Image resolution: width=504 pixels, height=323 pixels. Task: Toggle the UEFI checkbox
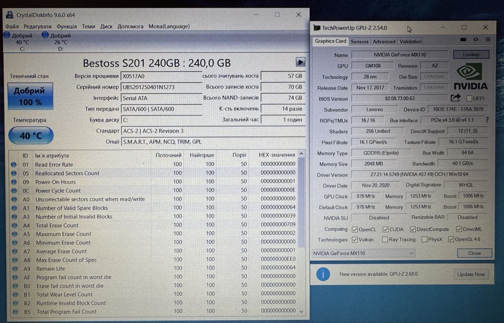coord(469,98)
